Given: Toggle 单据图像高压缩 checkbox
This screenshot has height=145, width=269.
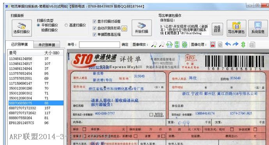Looking at the screenshot, I should coord(94,34).
